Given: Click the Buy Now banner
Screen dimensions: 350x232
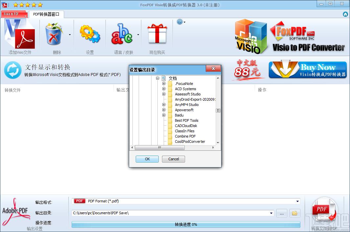Looking at the screenshot, I should [x=308, y=69].
